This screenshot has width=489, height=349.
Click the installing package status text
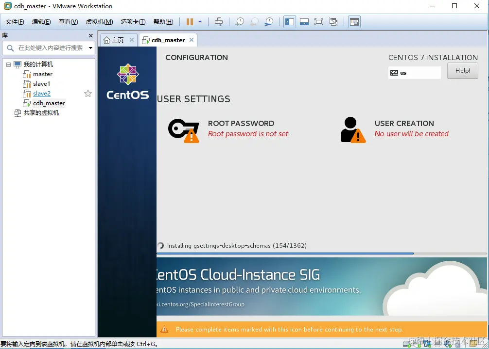(x=237, y=246)
